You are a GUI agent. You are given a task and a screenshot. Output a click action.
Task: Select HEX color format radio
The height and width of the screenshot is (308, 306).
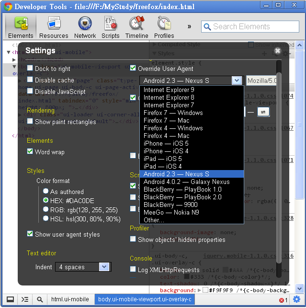point(45,200)
